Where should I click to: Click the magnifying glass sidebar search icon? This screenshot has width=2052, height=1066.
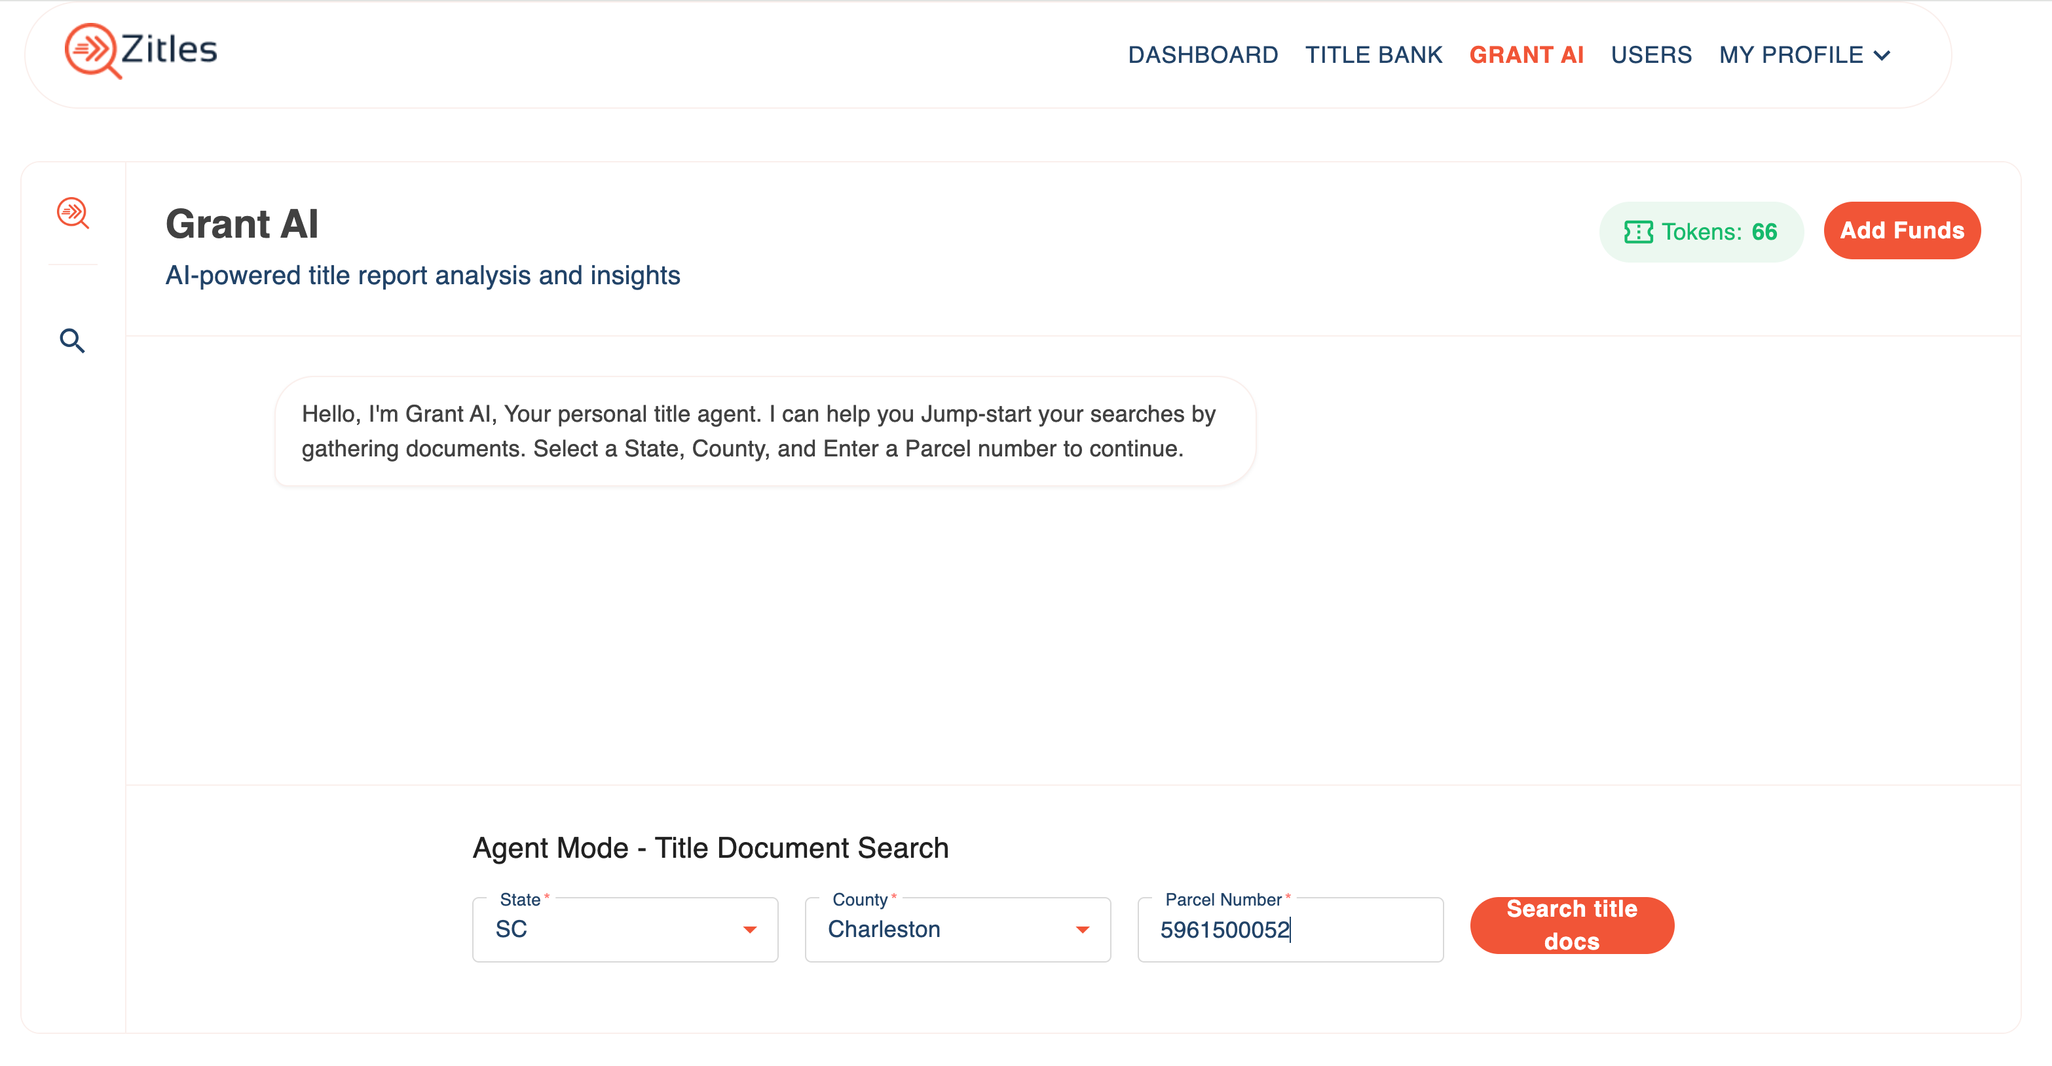point(73,340)
